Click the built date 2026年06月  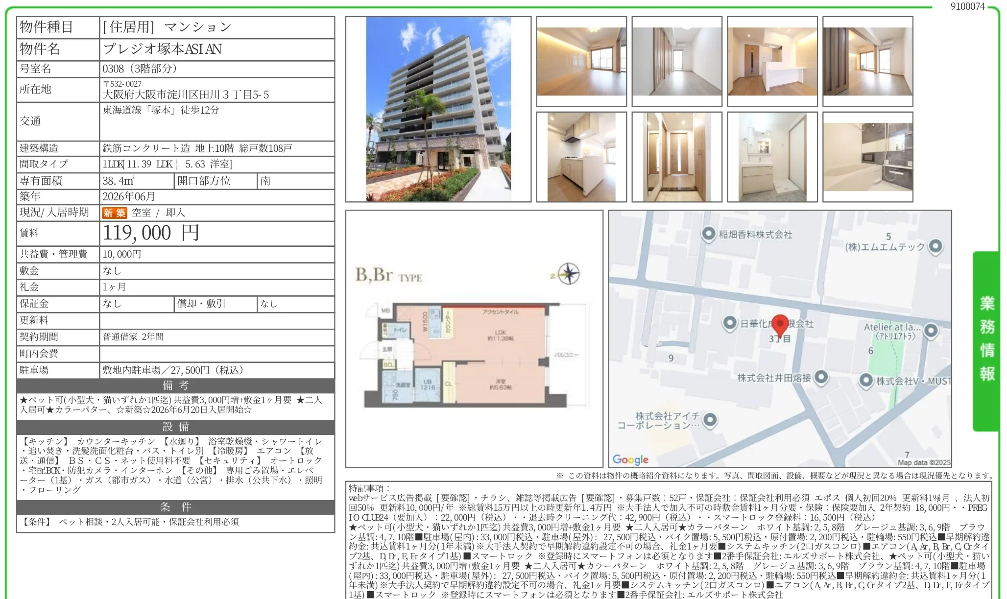pyautogui.click(x=129, y=196)
